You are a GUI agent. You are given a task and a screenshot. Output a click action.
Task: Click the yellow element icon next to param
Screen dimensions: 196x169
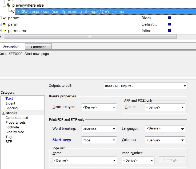[x=4, y=18]
